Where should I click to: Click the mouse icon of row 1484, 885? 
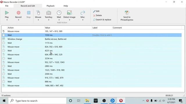tap(3, 86)
